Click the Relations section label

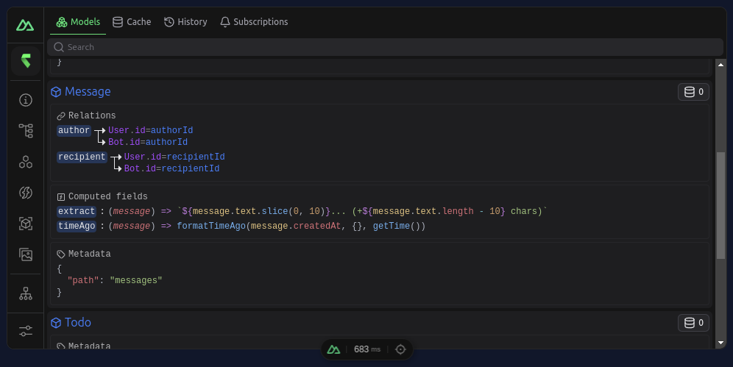[x=92, y=115]
